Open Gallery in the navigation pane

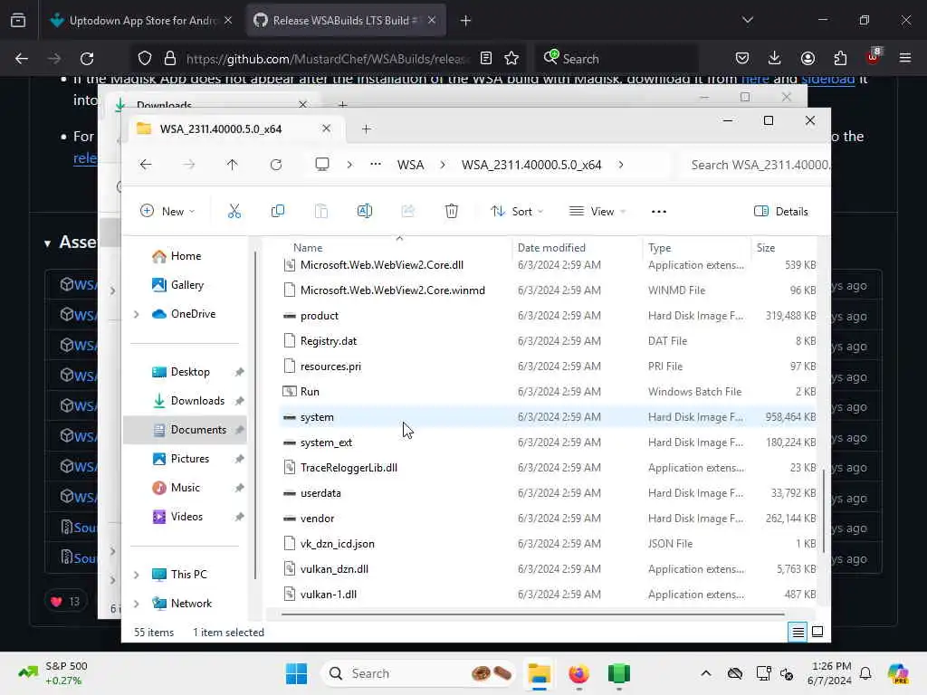coord(178,285)
